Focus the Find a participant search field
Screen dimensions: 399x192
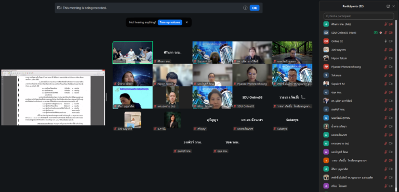359,16
